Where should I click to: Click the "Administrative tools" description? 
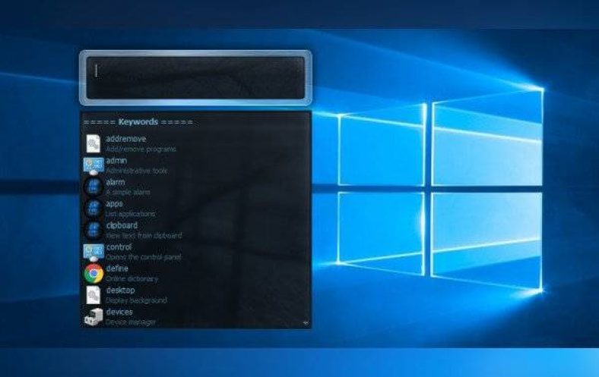(x=136, y=171)
